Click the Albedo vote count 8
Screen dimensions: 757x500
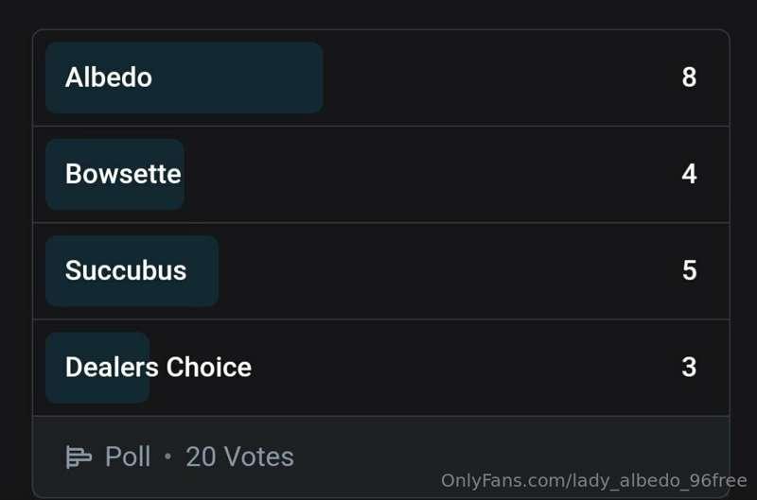click(689, 78)
